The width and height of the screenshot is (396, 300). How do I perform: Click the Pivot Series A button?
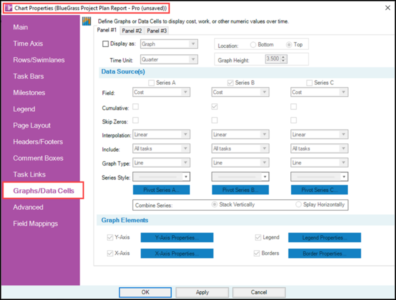(161, 190)
